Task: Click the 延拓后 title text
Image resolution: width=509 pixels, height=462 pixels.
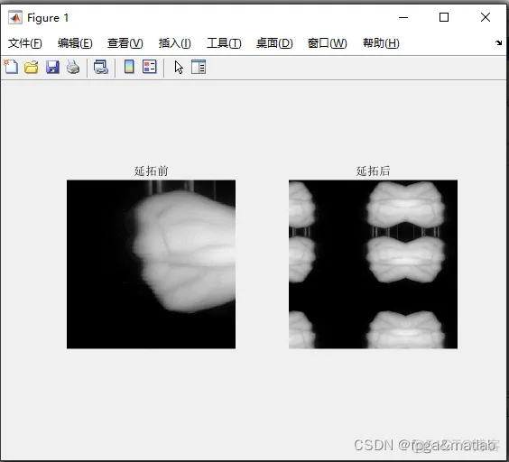Action: (374, 171)
